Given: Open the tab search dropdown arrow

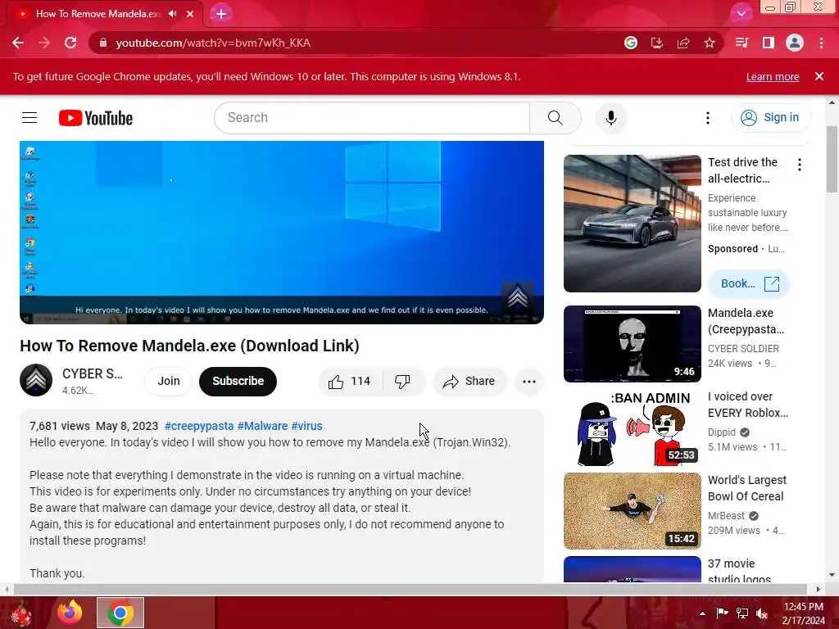Looking at the screenshot, I should (x=741, y=14).
